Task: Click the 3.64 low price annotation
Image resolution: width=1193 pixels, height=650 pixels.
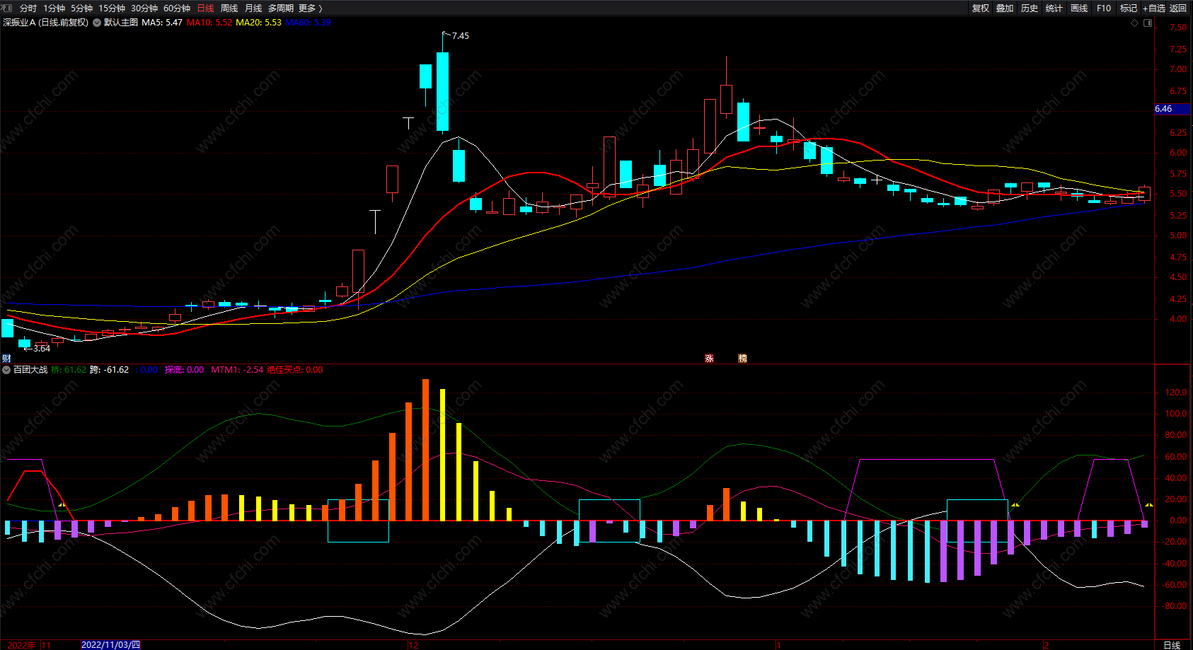Action: coord(42,349)
